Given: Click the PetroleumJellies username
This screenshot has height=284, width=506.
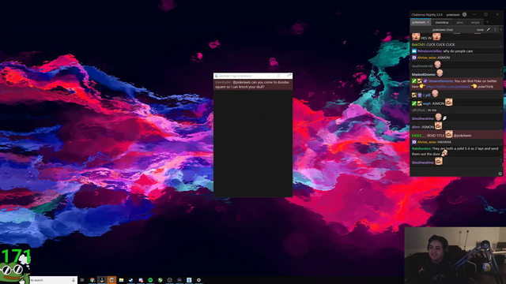Looking at the screenshot, I should coord(429,51).
